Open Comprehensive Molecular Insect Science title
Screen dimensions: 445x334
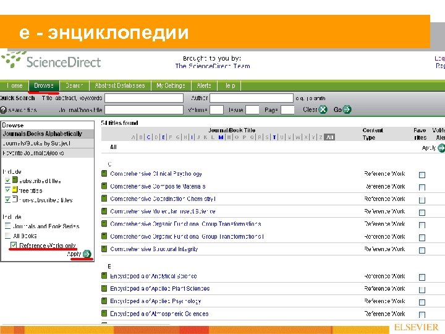click(x=163, y=212)
